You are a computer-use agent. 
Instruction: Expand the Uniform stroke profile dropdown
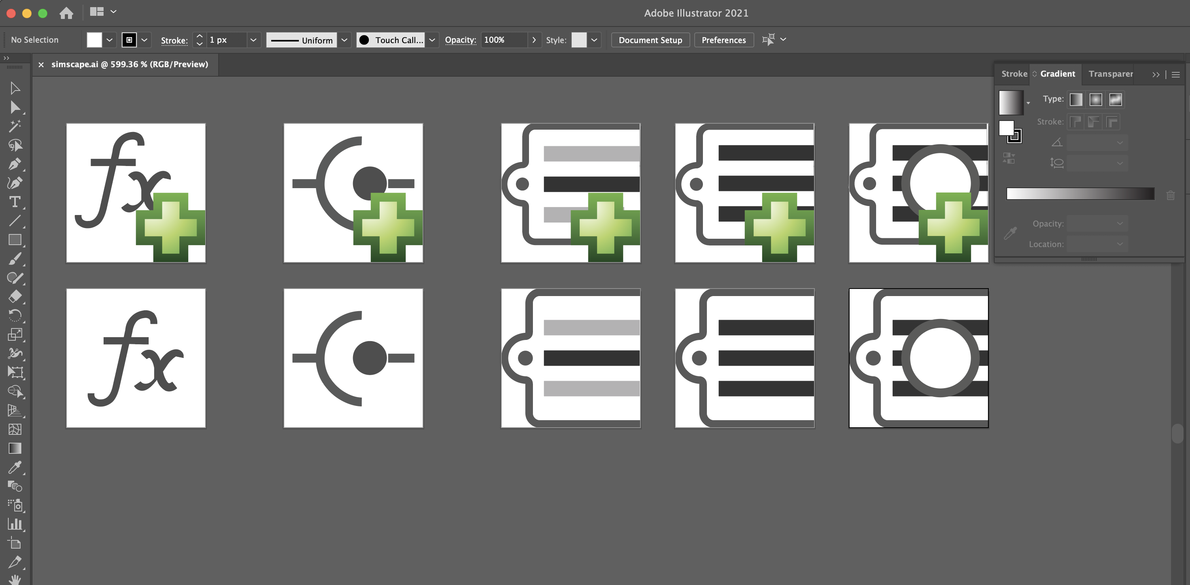[344, 40]
